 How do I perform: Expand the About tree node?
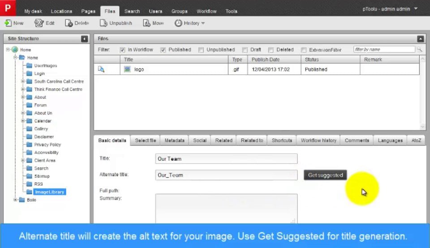point(23,97)
